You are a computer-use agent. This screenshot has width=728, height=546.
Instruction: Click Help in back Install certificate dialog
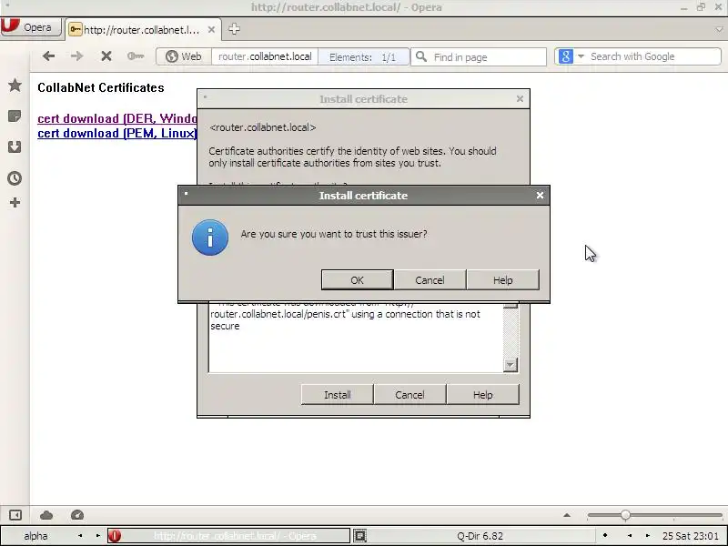483,395
